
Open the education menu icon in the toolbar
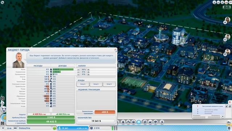coord(145,122)
